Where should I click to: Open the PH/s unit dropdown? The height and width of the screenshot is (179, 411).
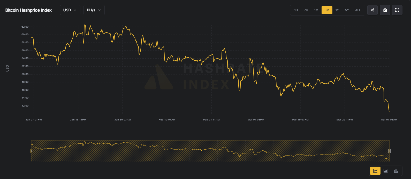[x=94, y=10]
